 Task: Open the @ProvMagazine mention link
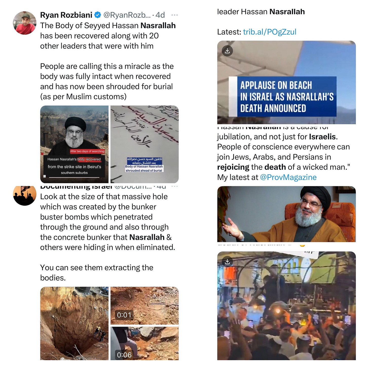(x=288, y=177)
